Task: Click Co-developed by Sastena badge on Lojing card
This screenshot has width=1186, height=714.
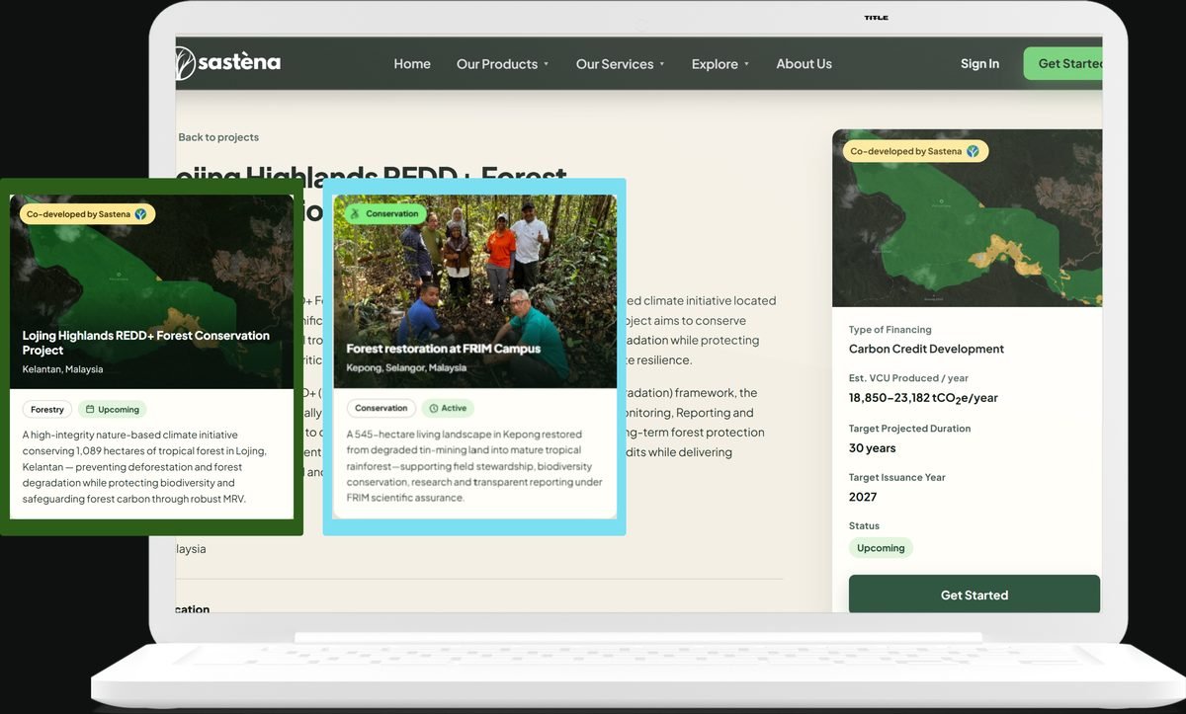Action: coord(88,214)
